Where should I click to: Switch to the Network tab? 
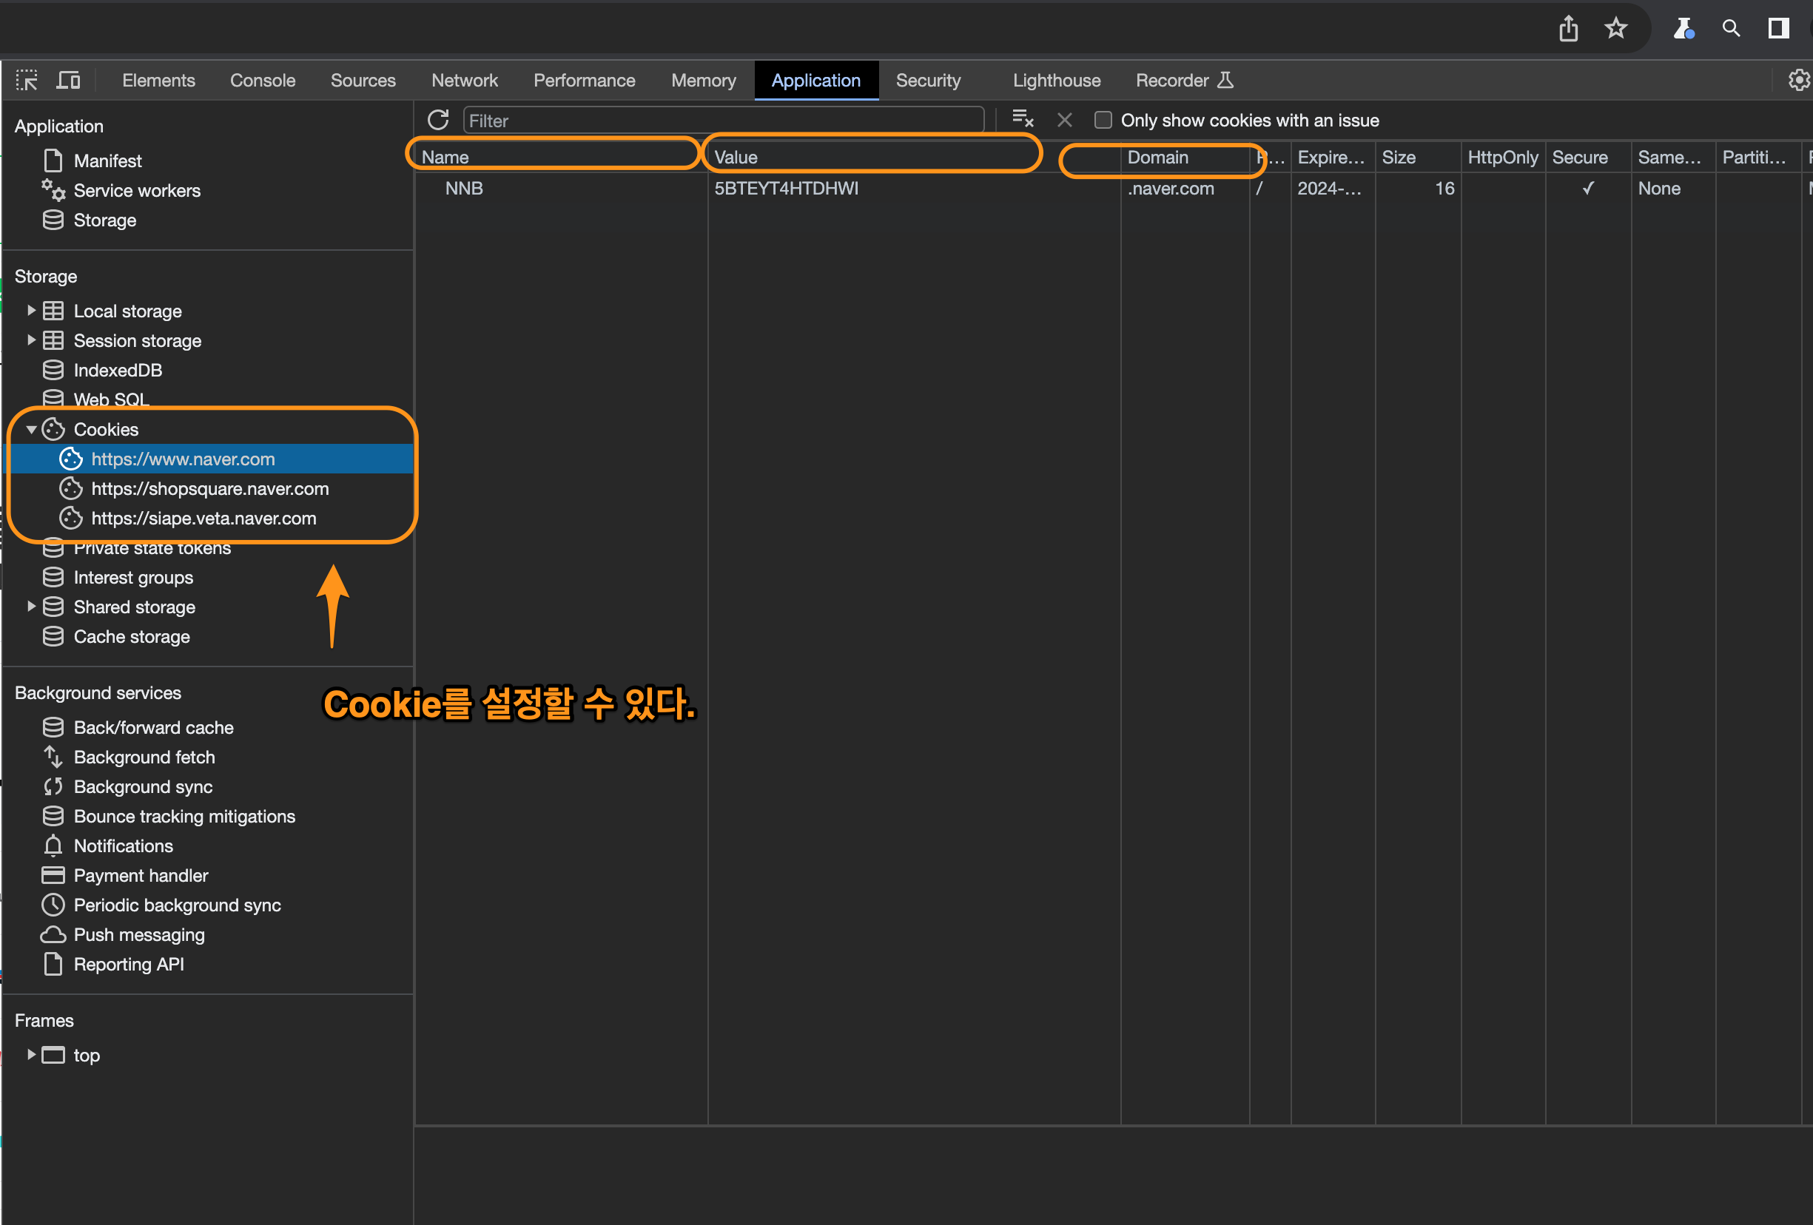(464, 81)
